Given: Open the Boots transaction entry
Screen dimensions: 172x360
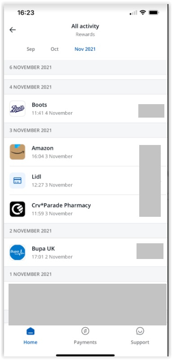Looking at the screenshot, I should point(86,109).
